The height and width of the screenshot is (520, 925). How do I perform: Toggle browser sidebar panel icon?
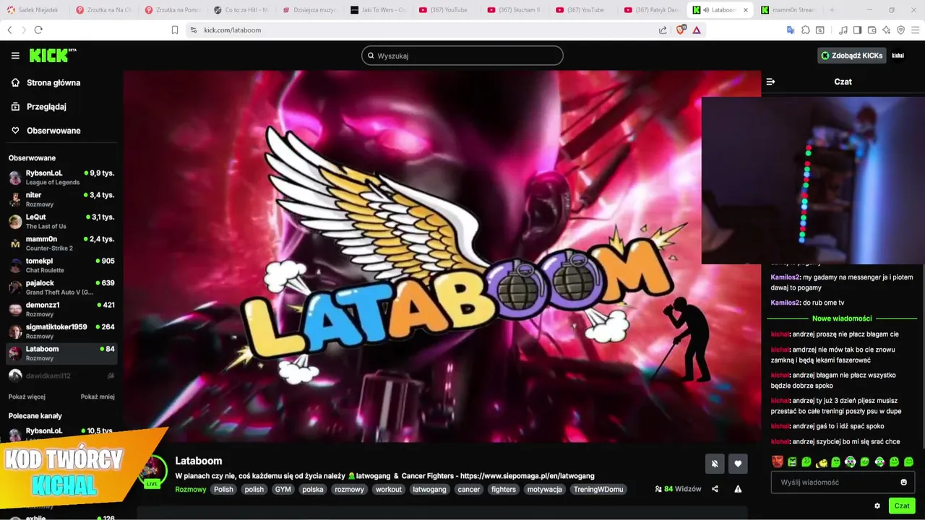857,30
